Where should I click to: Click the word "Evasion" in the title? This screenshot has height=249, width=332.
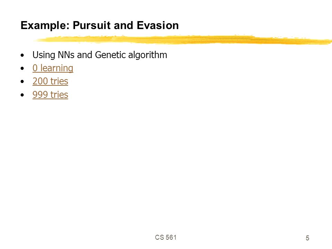pyautogui.click(x=158, y=25)
